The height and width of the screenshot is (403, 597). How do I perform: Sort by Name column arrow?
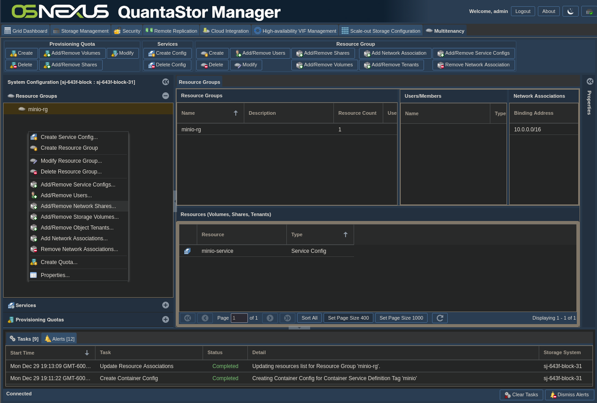[236, 113]
